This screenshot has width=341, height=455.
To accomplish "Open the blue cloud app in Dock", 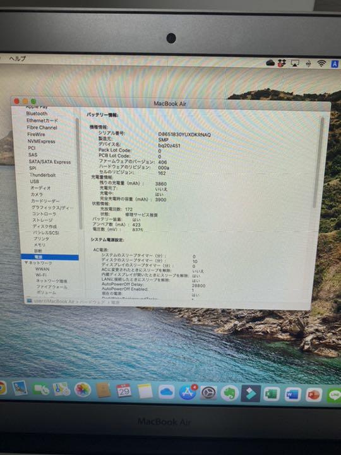I will [167, 392].
